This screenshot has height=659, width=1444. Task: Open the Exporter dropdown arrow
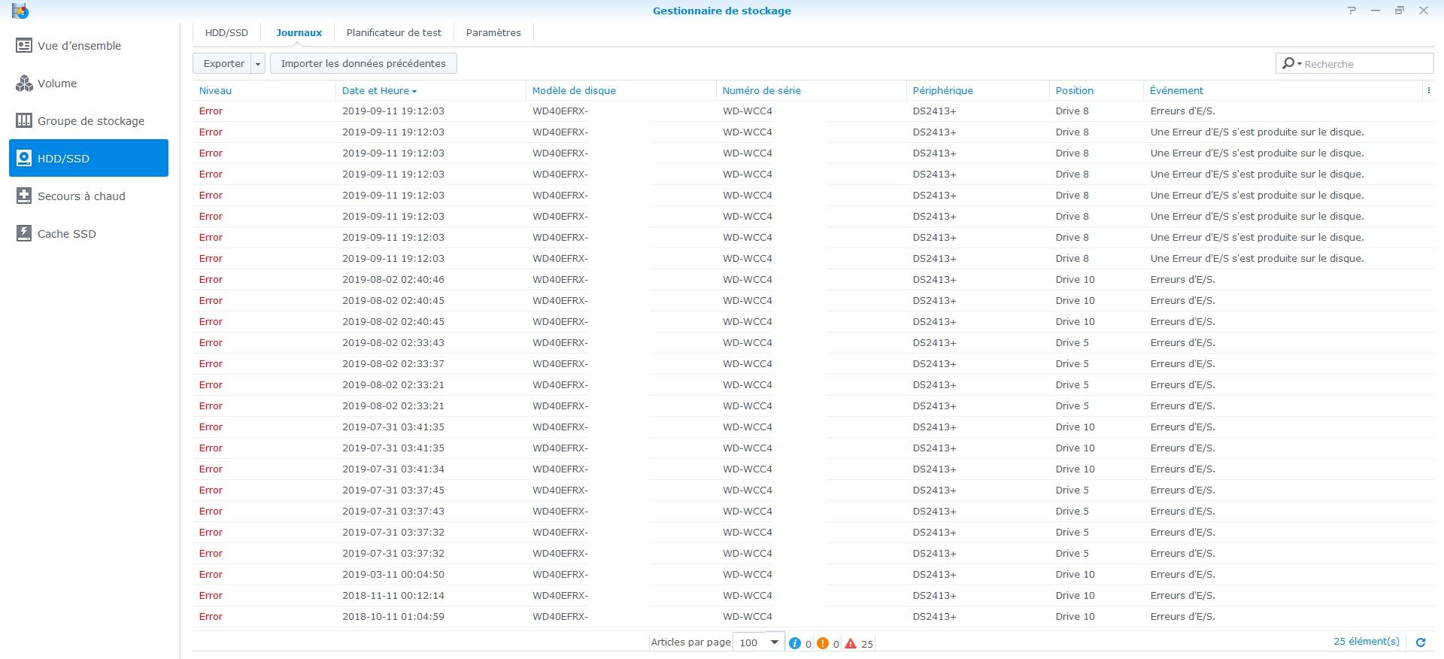pyautogui.click(x=258, y=64)
